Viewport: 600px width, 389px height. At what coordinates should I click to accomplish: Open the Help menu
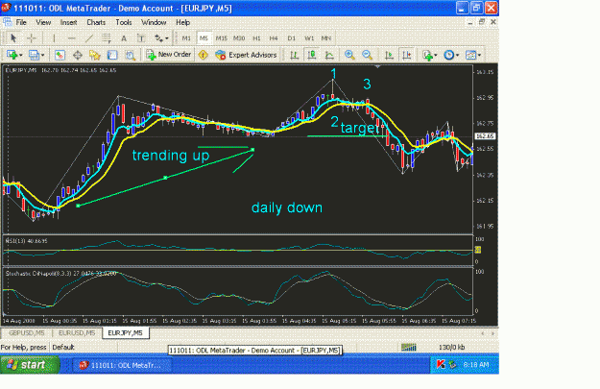click(x=183, y=22)
